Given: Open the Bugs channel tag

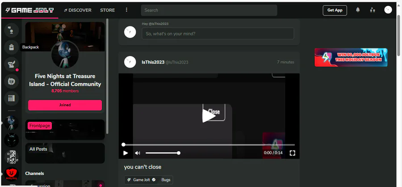Looking at the screenshot, I should click(166, 180).
